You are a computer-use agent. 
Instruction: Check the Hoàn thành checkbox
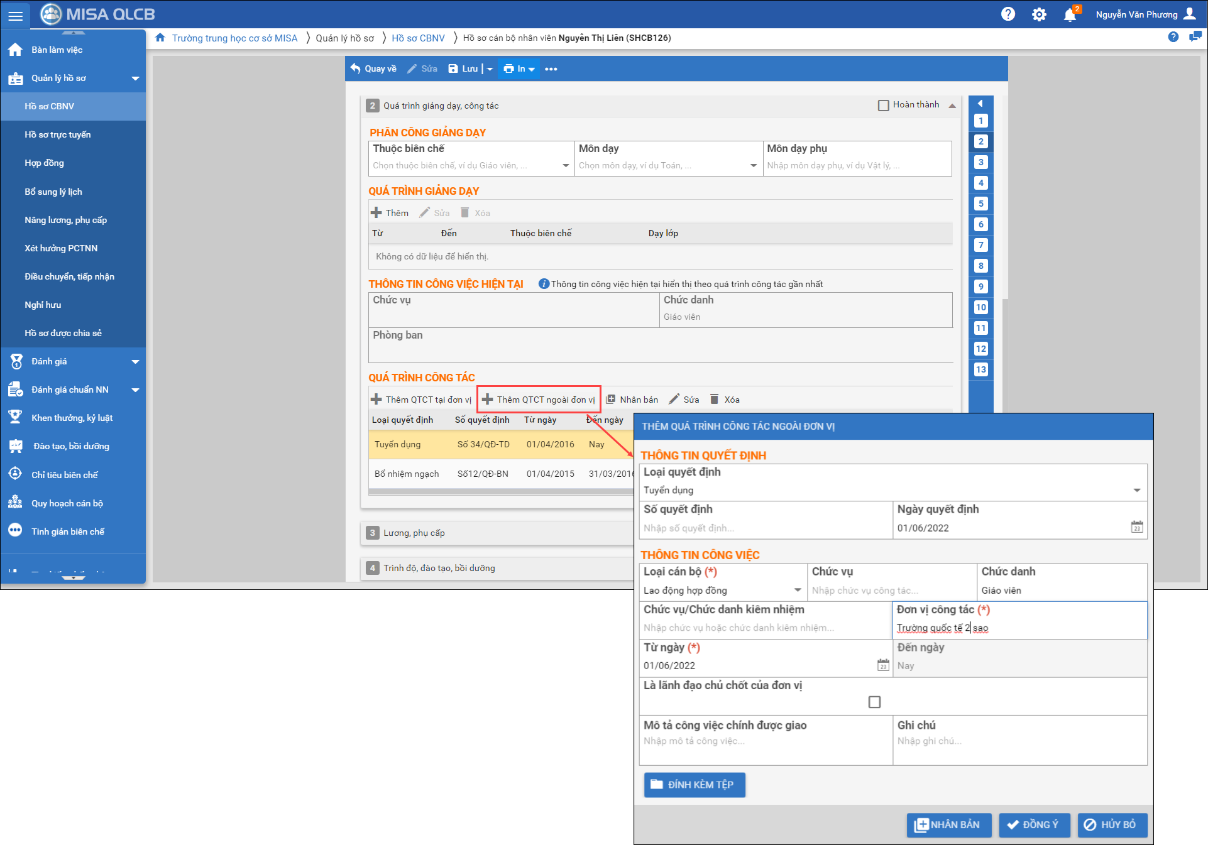[x=883, y=106]
